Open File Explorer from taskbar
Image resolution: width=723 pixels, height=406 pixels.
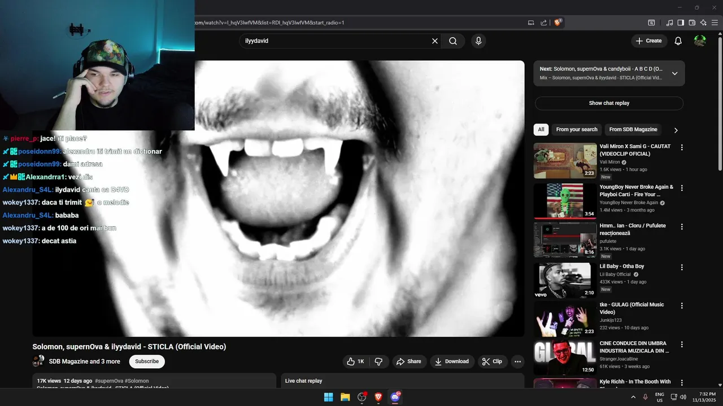(345, 397)
